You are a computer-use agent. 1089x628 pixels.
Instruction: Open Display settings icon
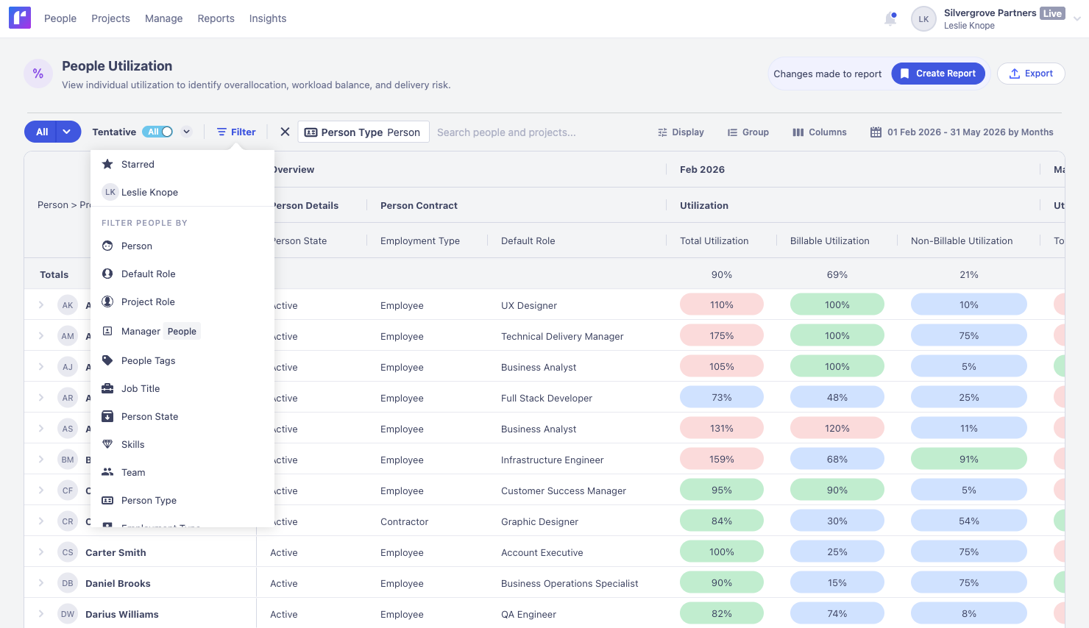pos(662,132)
